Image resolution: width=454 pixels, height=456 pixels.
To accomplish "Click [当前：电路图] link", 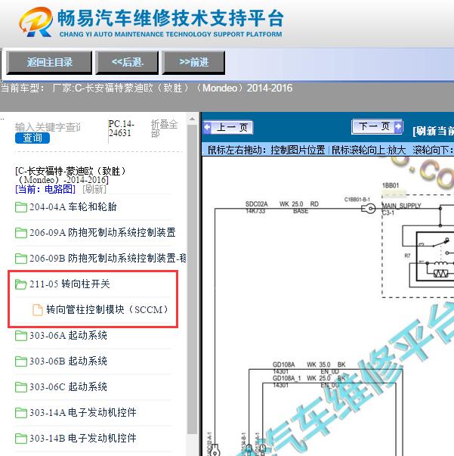I will (x=45, y=189).
